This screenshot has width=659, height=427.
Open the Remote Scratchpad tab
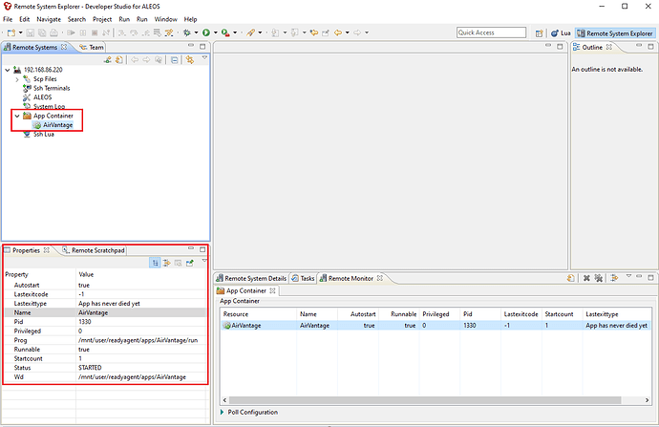click(x=94, y=250)
